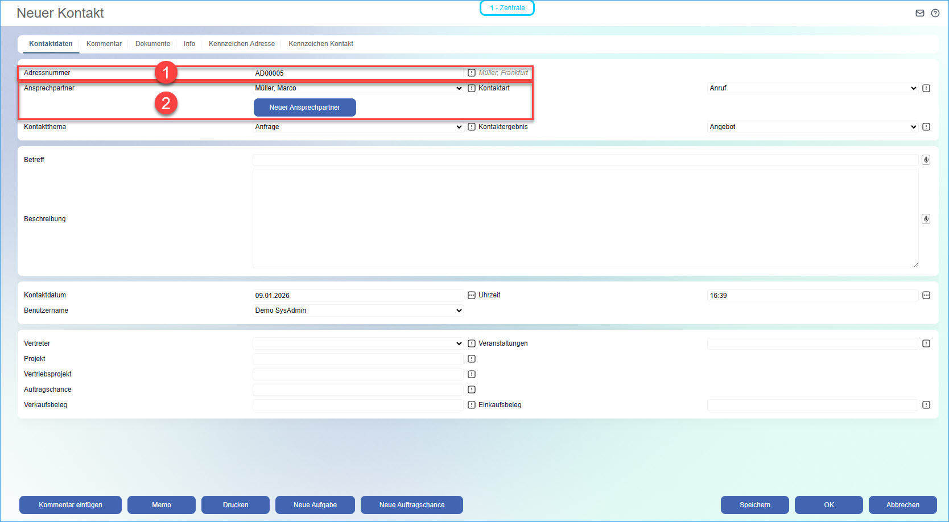Expand the Kontaktthema dropdown showing Anfrage
The width and height of the screenshot is (949, 522).
point(358,127)
